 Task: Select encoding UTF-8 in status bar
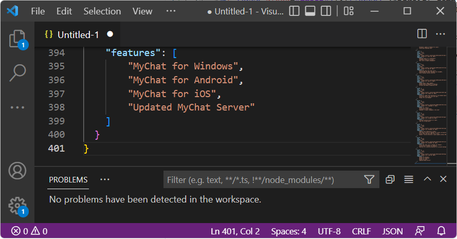coord(329,231)
